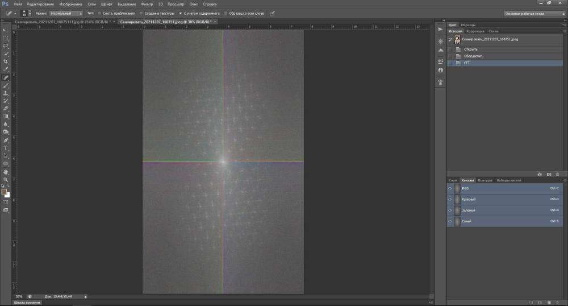This screenshot has width=568, height=306.
Task: Open the Режим blend mode dropdown
Action: (65, 13)
